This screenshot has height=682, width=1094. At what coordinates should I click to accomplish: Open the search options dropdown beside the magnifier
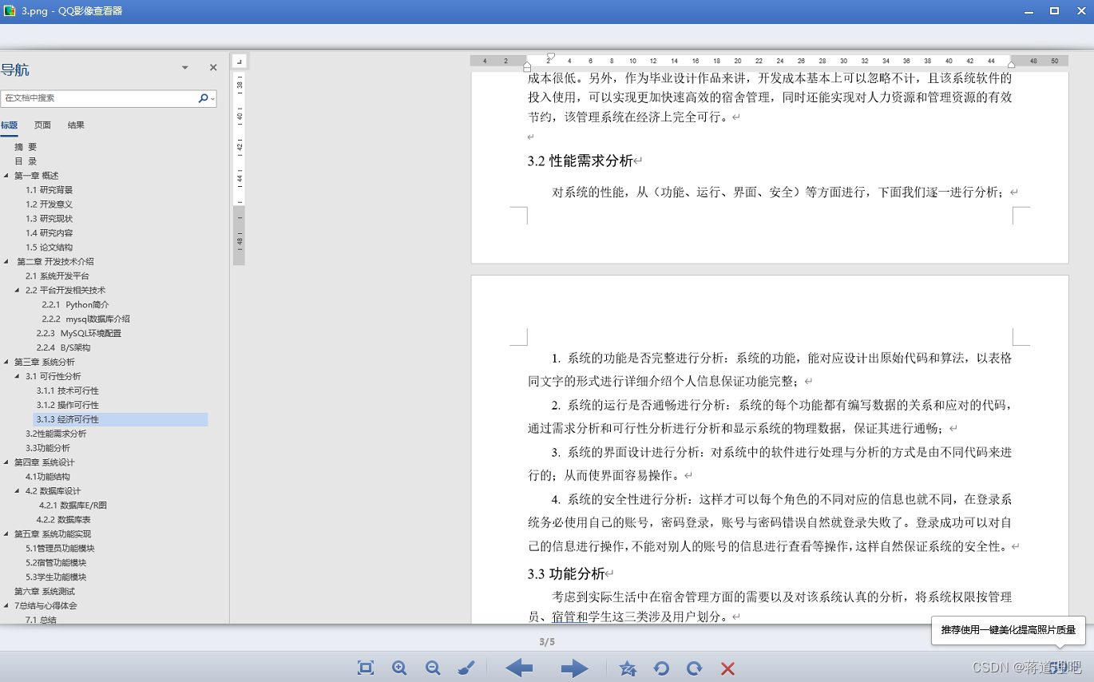(x=212, y=98)
